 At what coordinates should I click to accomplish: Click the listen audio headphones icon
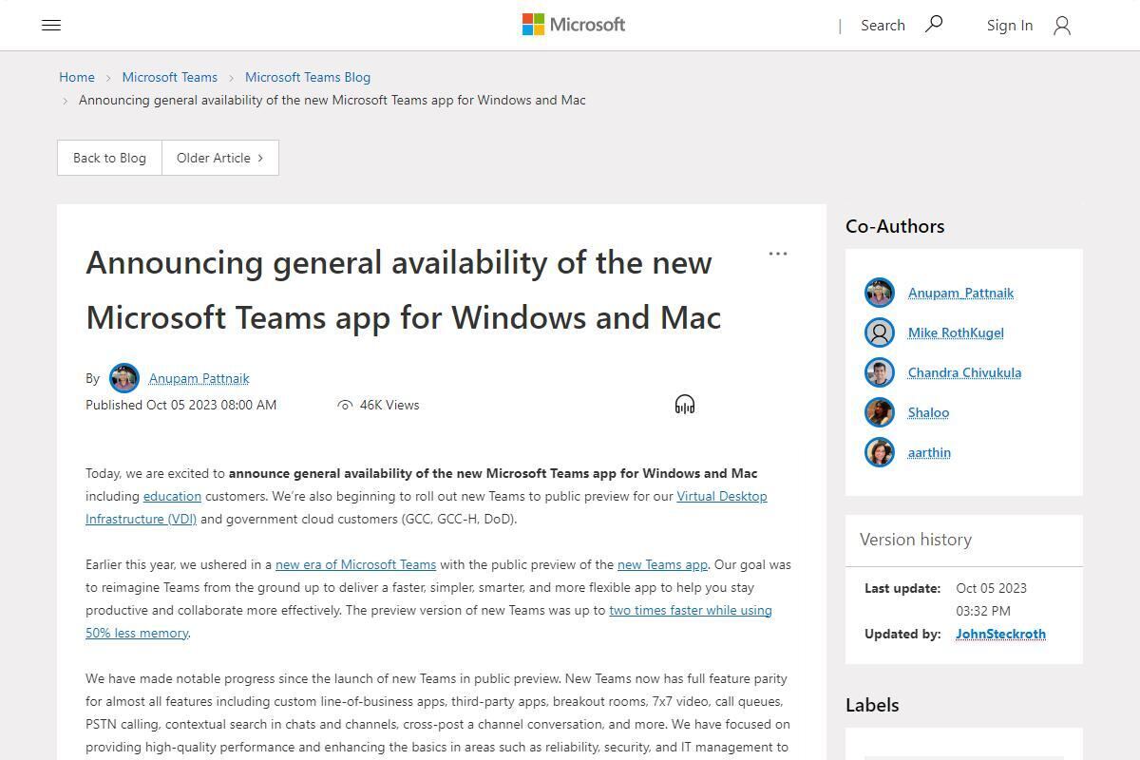click(x=685, y=406)
